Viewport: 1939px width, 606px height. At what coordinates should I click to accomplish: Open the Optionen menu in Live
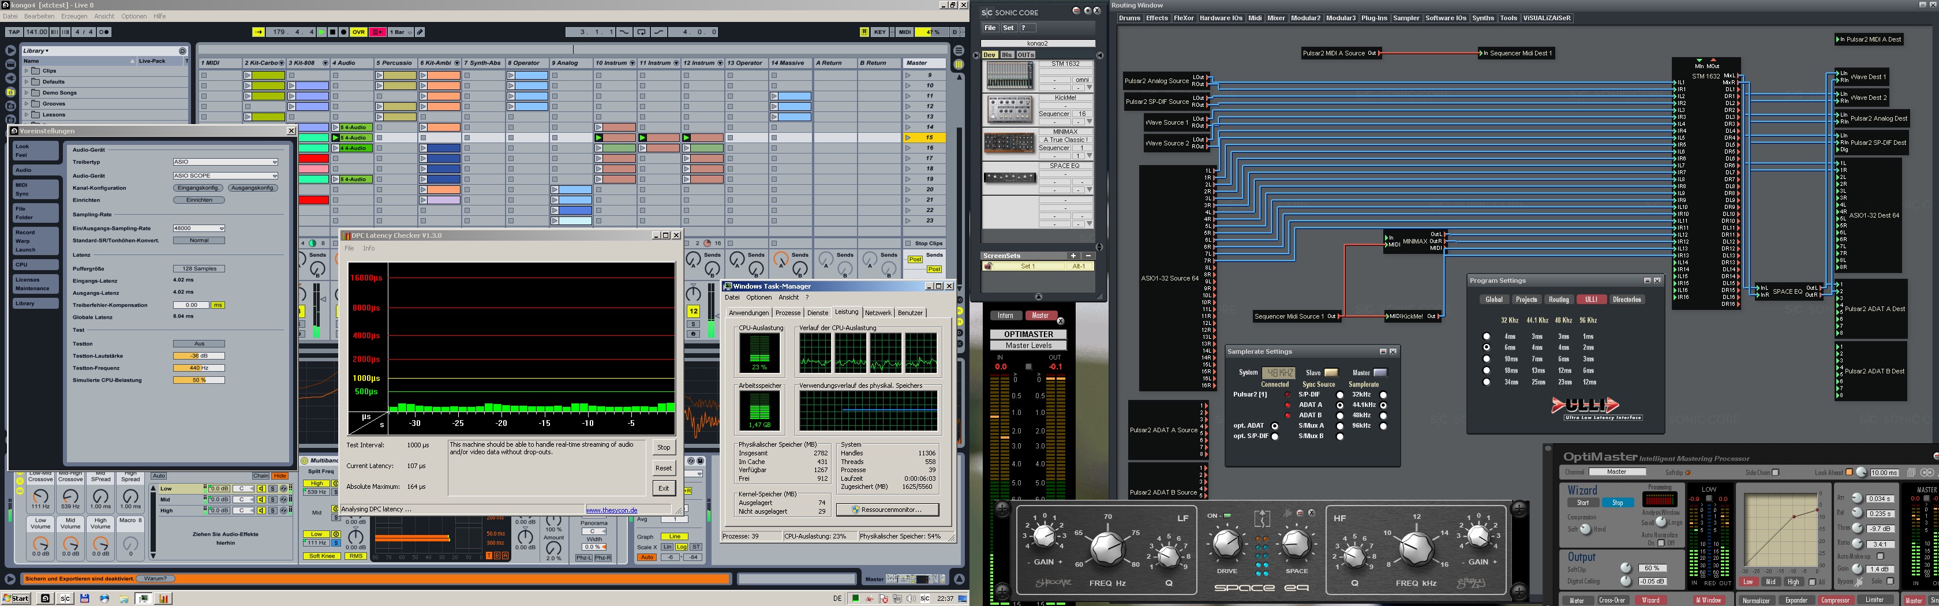tap(134, 16)
